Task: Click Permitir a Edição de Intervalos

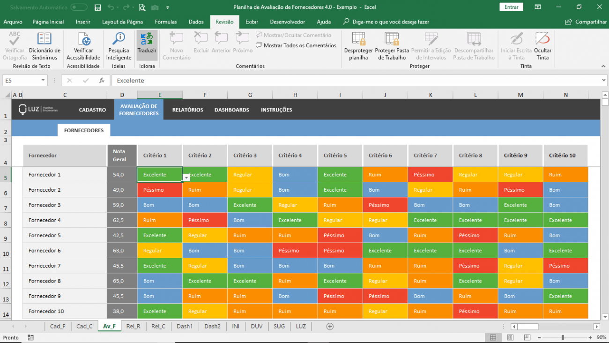Action: [431, 46]
